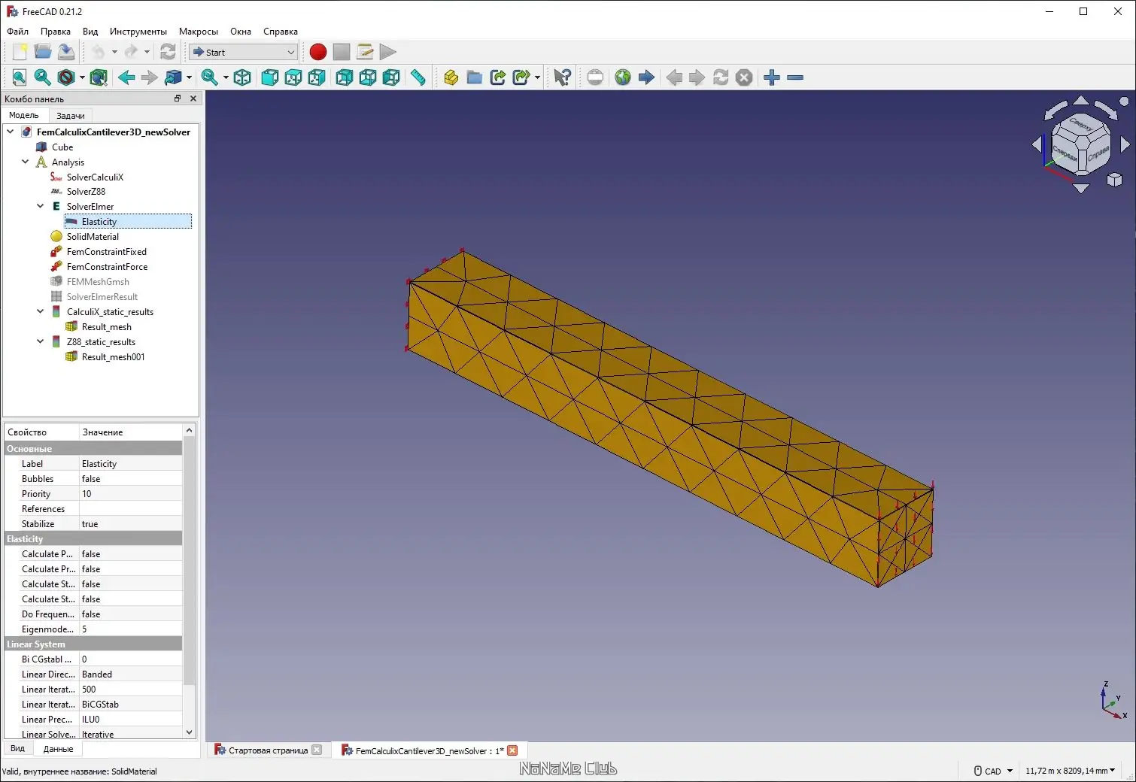The image size is (1136, 782).
Task: Set right view icon
Action: coord(317,77)
